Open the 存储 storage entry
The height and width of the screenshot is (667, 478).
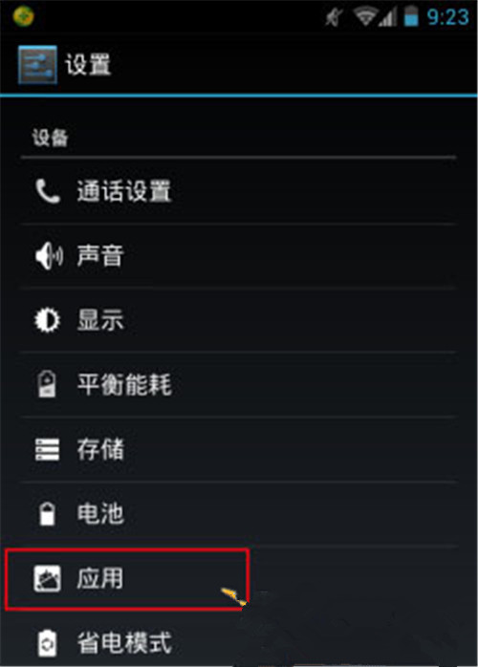(x=238, y=449)
